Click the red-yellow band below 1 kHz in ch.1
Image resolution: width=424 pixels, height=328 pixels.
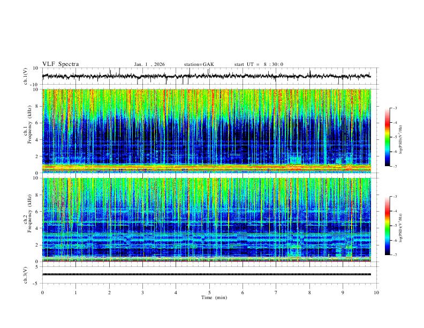[206, 168]
